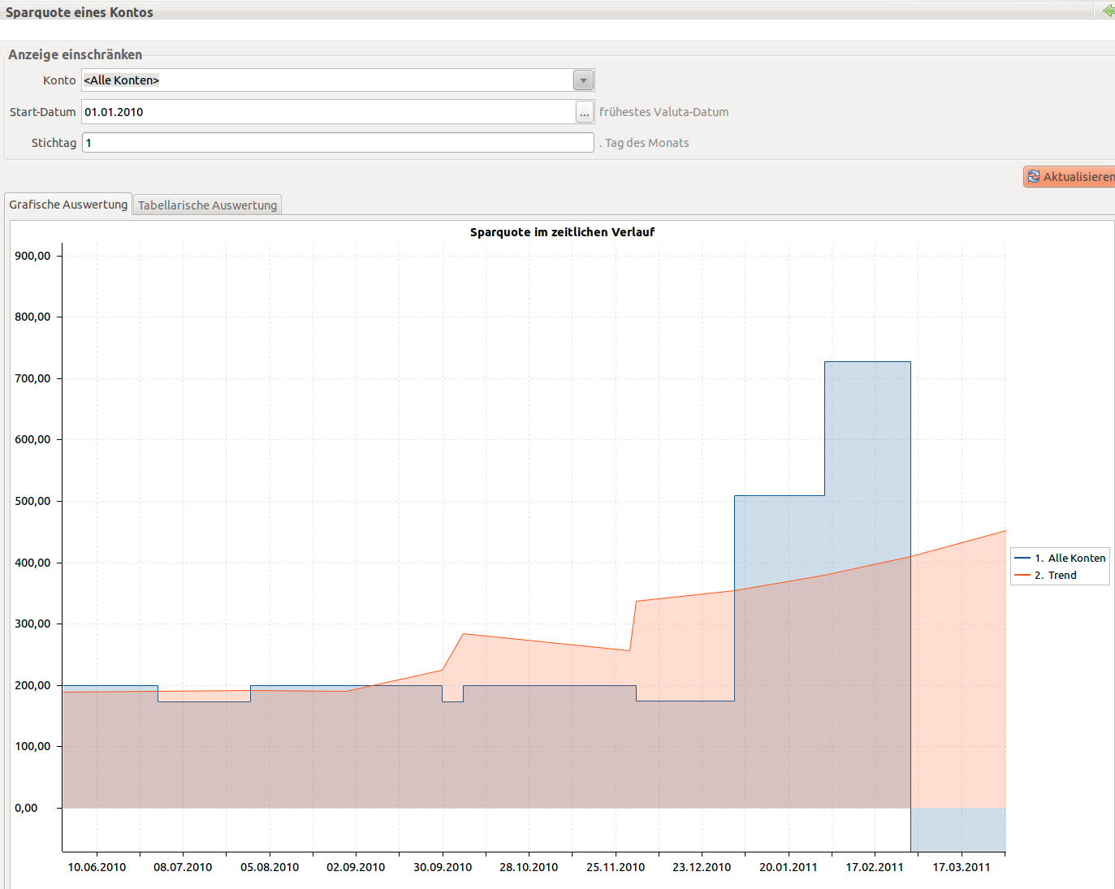Click the Start-Datum date field
Image resolution: width=1115 pixels, height=889 pixels.
(328, 112)
